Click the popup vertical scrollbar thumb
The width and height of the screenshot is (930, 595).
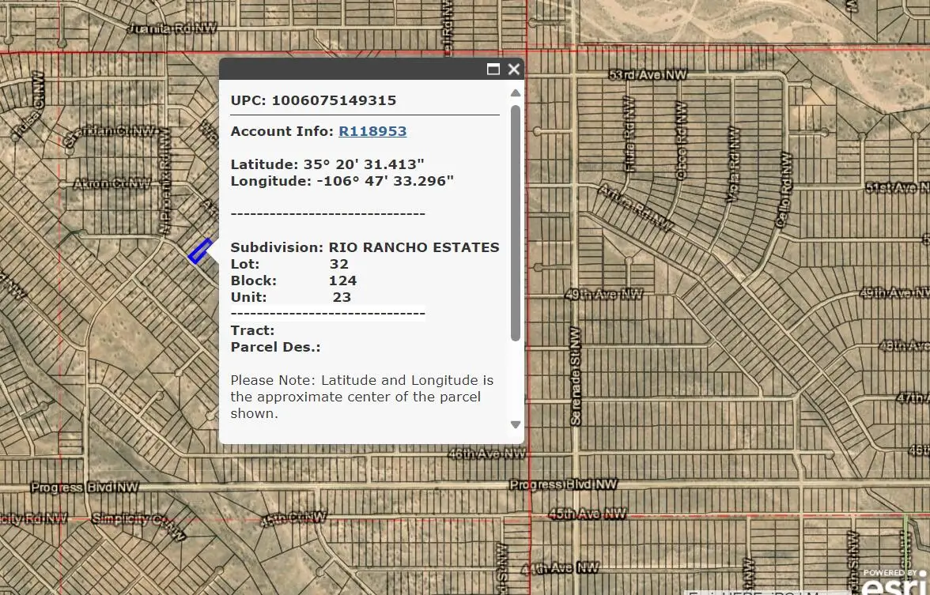(516, 223)
